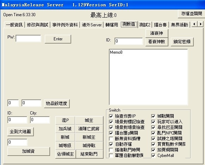
Task: Toggle the 場景對場景檢查 checkbox
Action: 111,127
